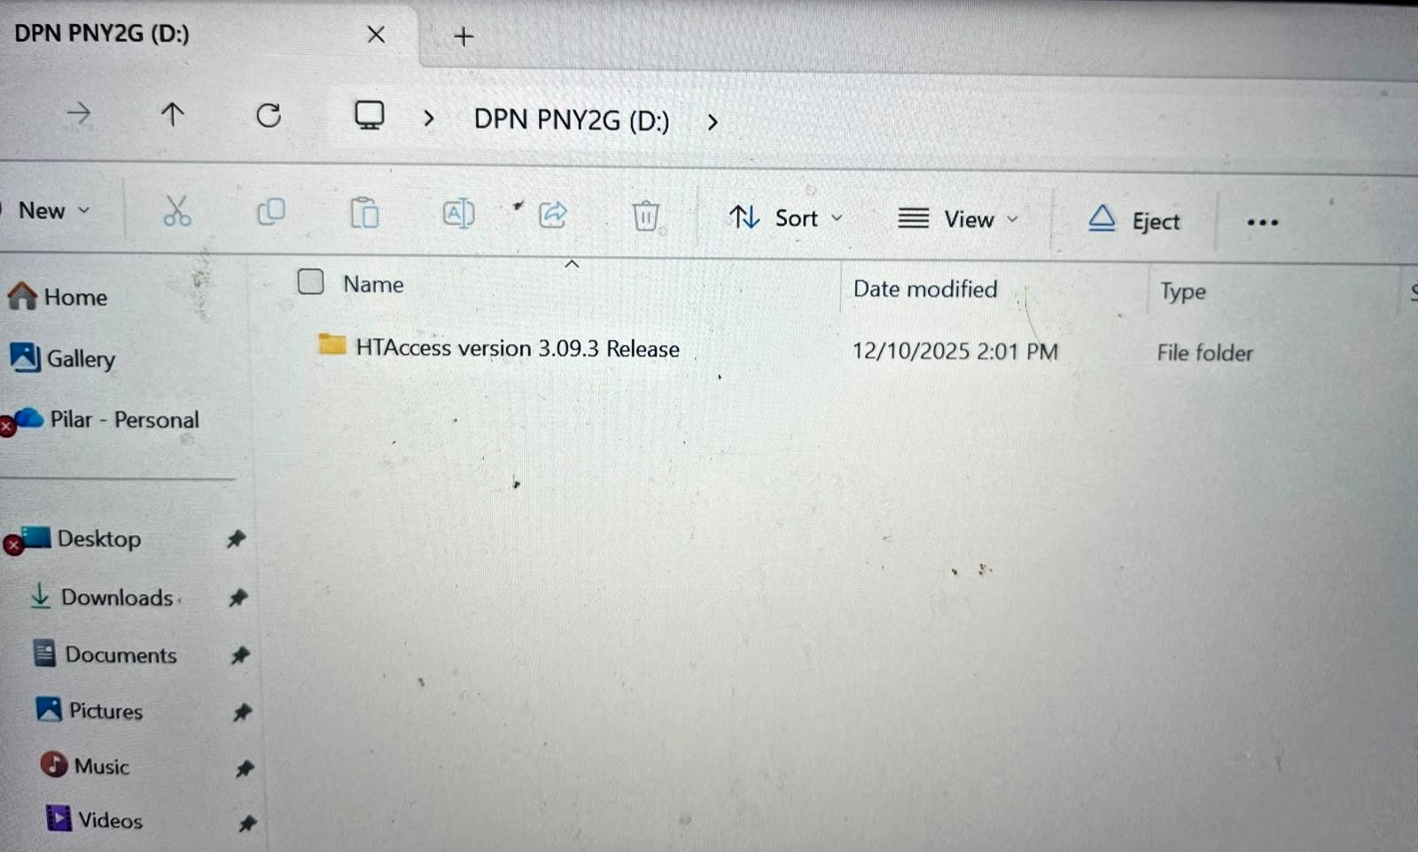1418x852 pixels.
Task: Click the Delete trash can icon
Action: coord(646,215)
